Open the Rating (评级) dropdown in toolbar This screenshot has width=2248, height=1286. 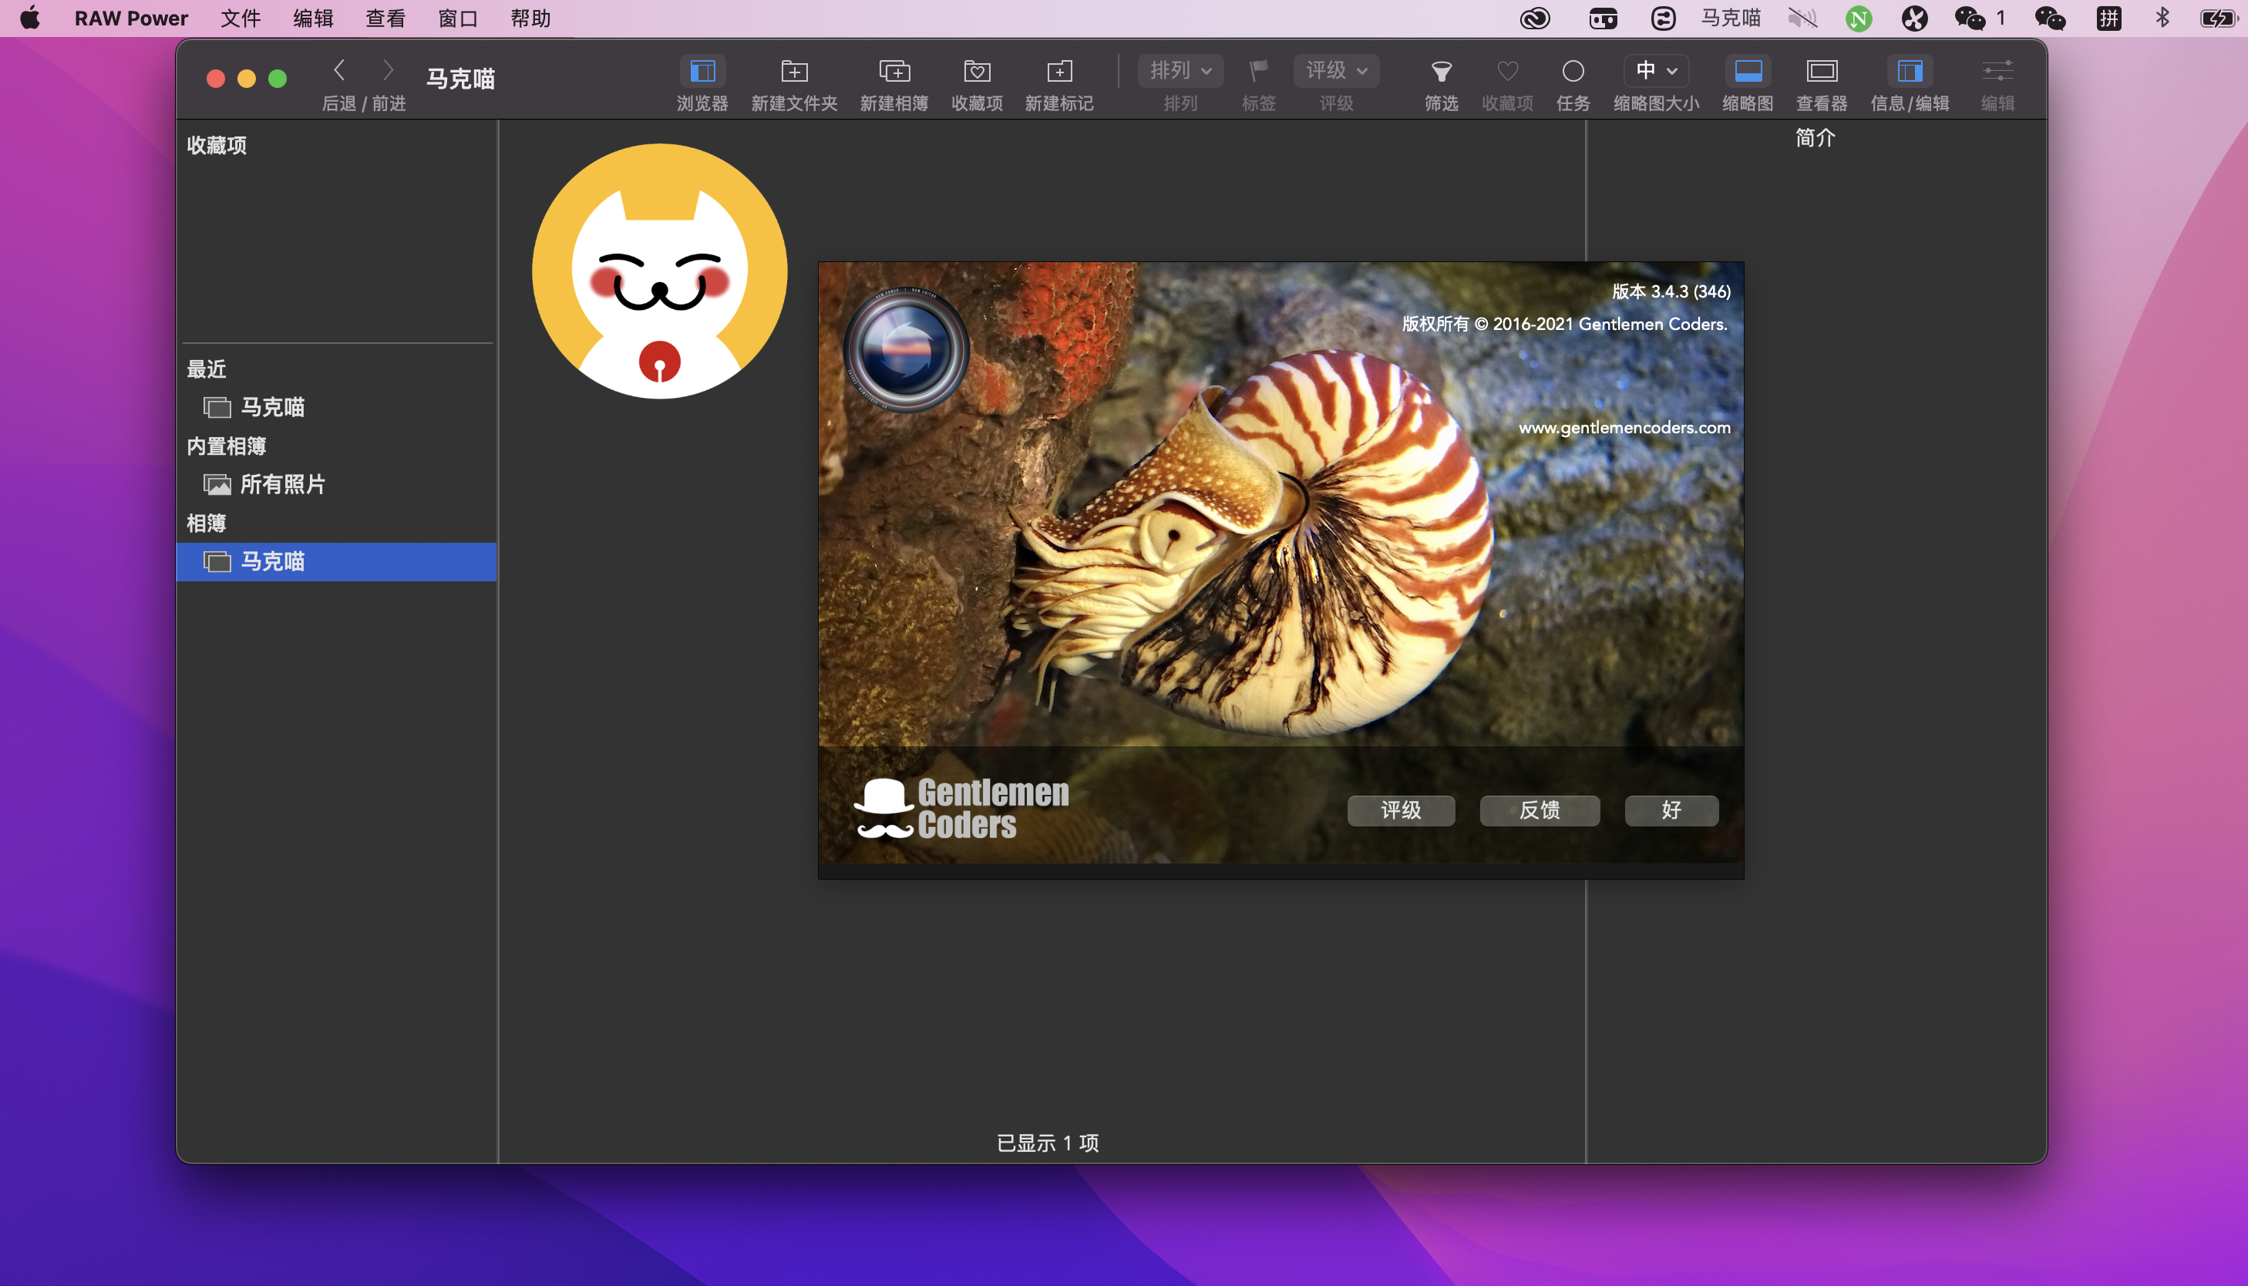(x=1336, y=71)
